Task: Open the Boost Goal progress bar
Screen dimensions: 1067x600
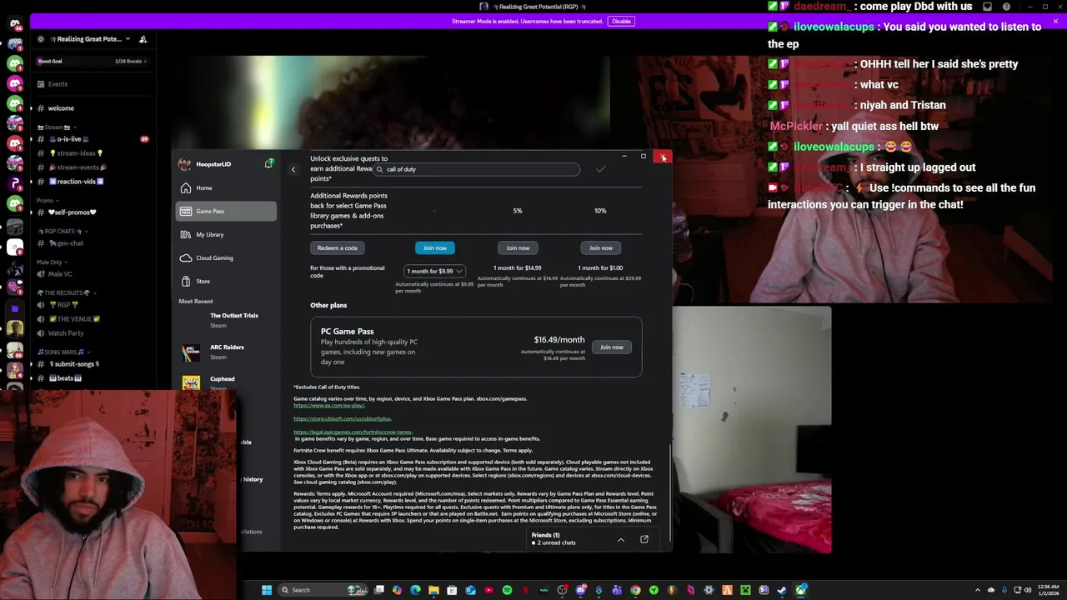Action: [92, 61]
